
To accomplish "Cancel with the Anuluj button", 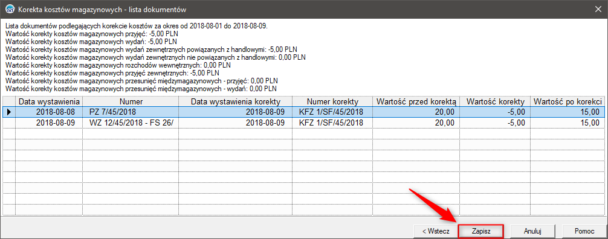I will point(532,231).
